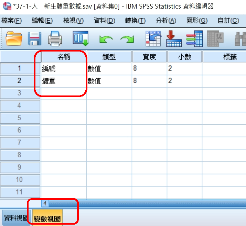246x226 pixels.
Task: Click the 類型 cell for 體重
Action: pos(109,81)
